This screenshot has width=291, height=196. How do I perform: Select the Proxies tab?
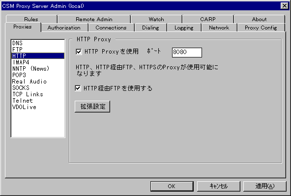[23, 27]
